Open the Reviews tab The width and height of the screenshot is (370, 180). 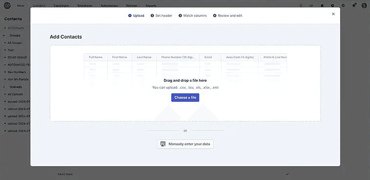pyautogui.click(x=132, y=6)
